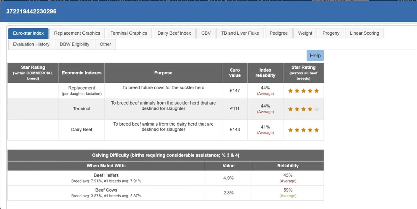Screen dimensions: 417x209
Task: Open the Terminal Graphics tab
Action: pyautogui.click(x=129, y=33)
